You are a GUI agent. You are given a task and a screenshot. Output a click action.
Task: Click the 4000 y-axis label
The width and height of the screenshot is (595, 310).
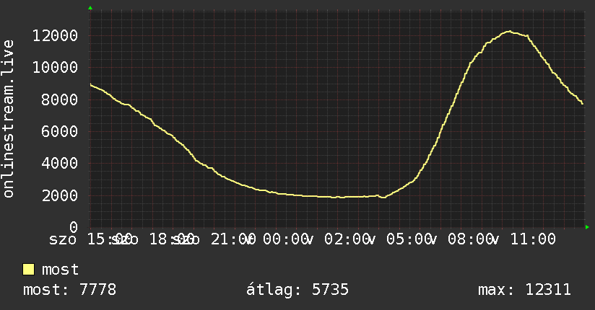pos(60,164)
